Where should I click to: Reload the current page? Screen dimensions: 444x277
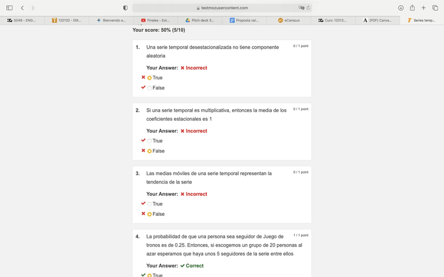pos(308,8)
